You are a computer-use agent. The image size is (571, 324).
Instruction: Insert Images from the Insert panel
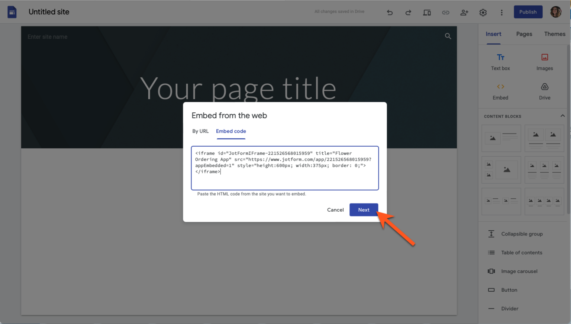click(x=545, y=61)
